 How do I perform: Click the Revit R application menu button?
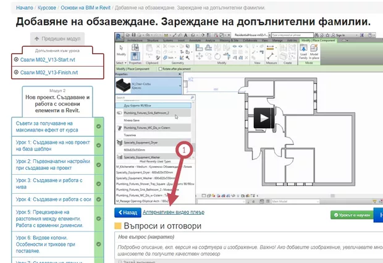tap(119, 36)
